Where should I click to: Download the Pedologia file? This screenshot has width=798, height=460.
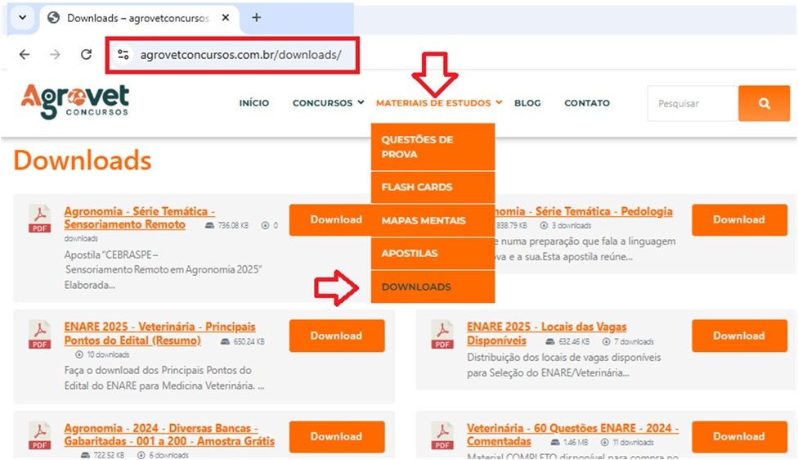point(739,219)
